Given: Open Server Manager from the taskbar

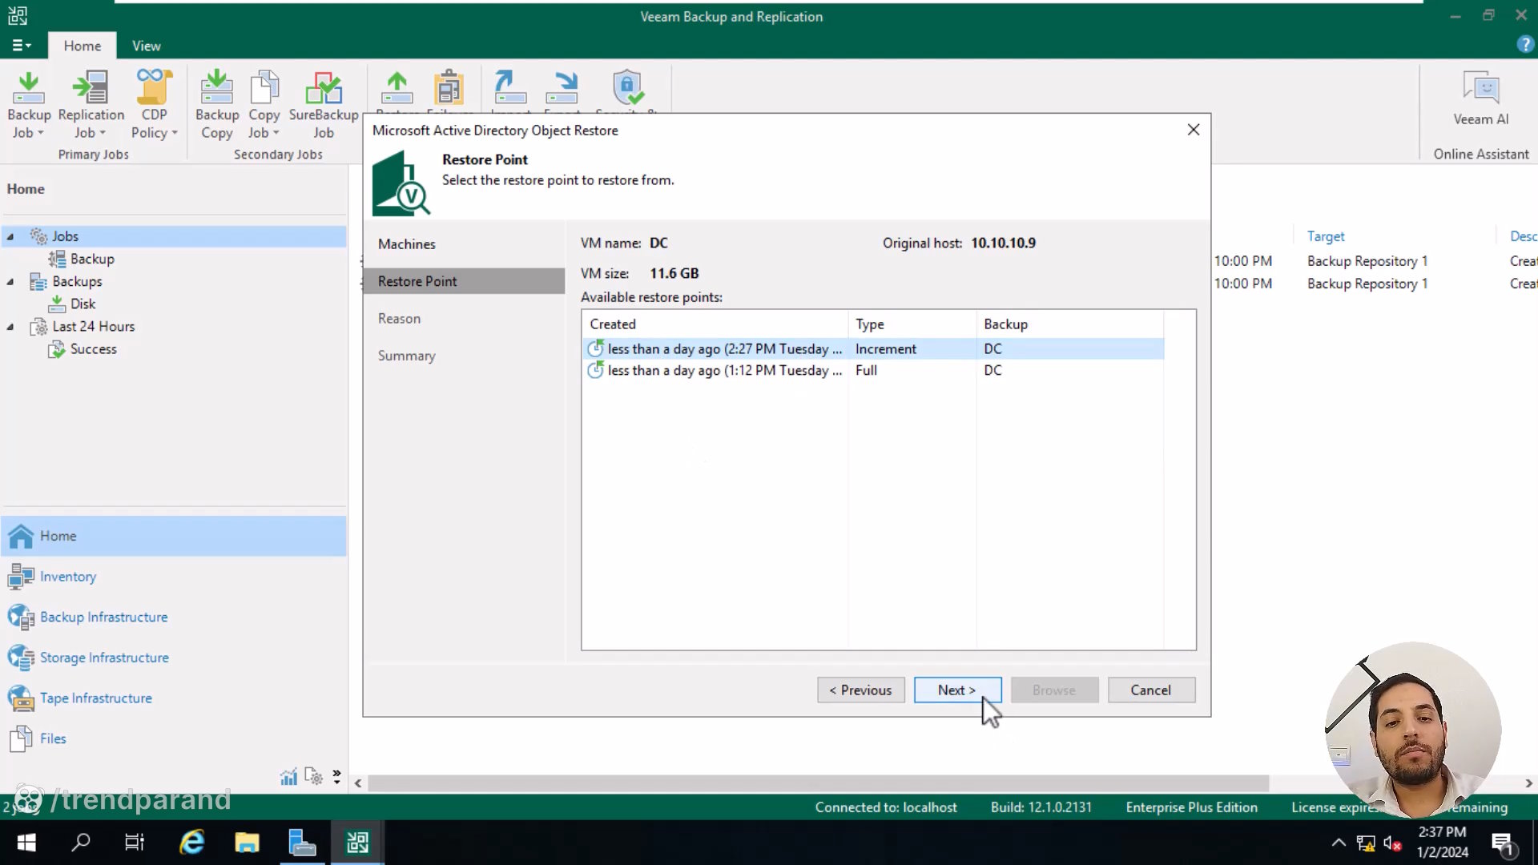Looking at the screenshot, I should pyautogui.click(x=302, y=843).
